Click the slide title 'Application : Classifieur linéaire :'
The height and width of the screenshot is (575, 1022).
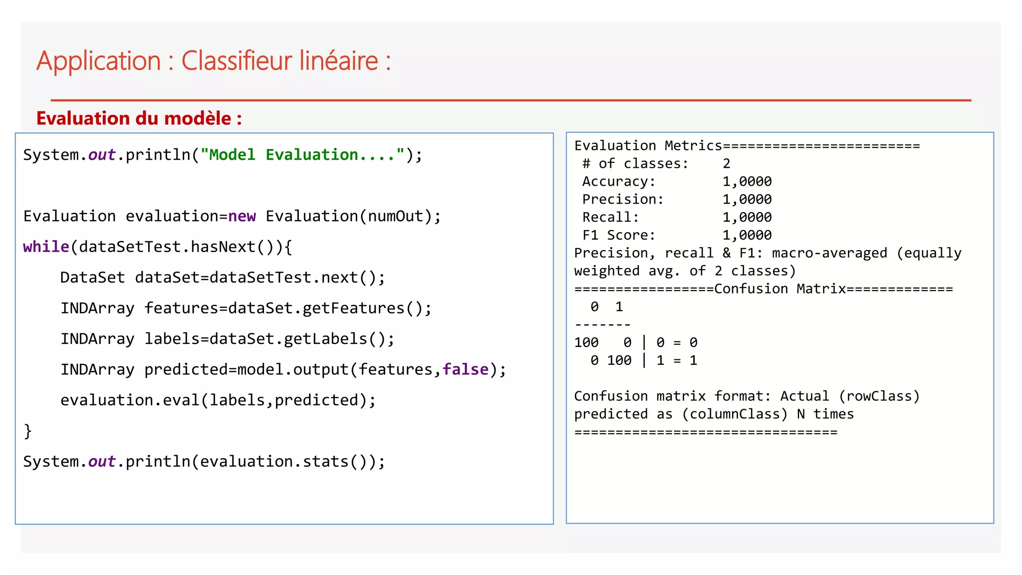(x=214, y=61)
